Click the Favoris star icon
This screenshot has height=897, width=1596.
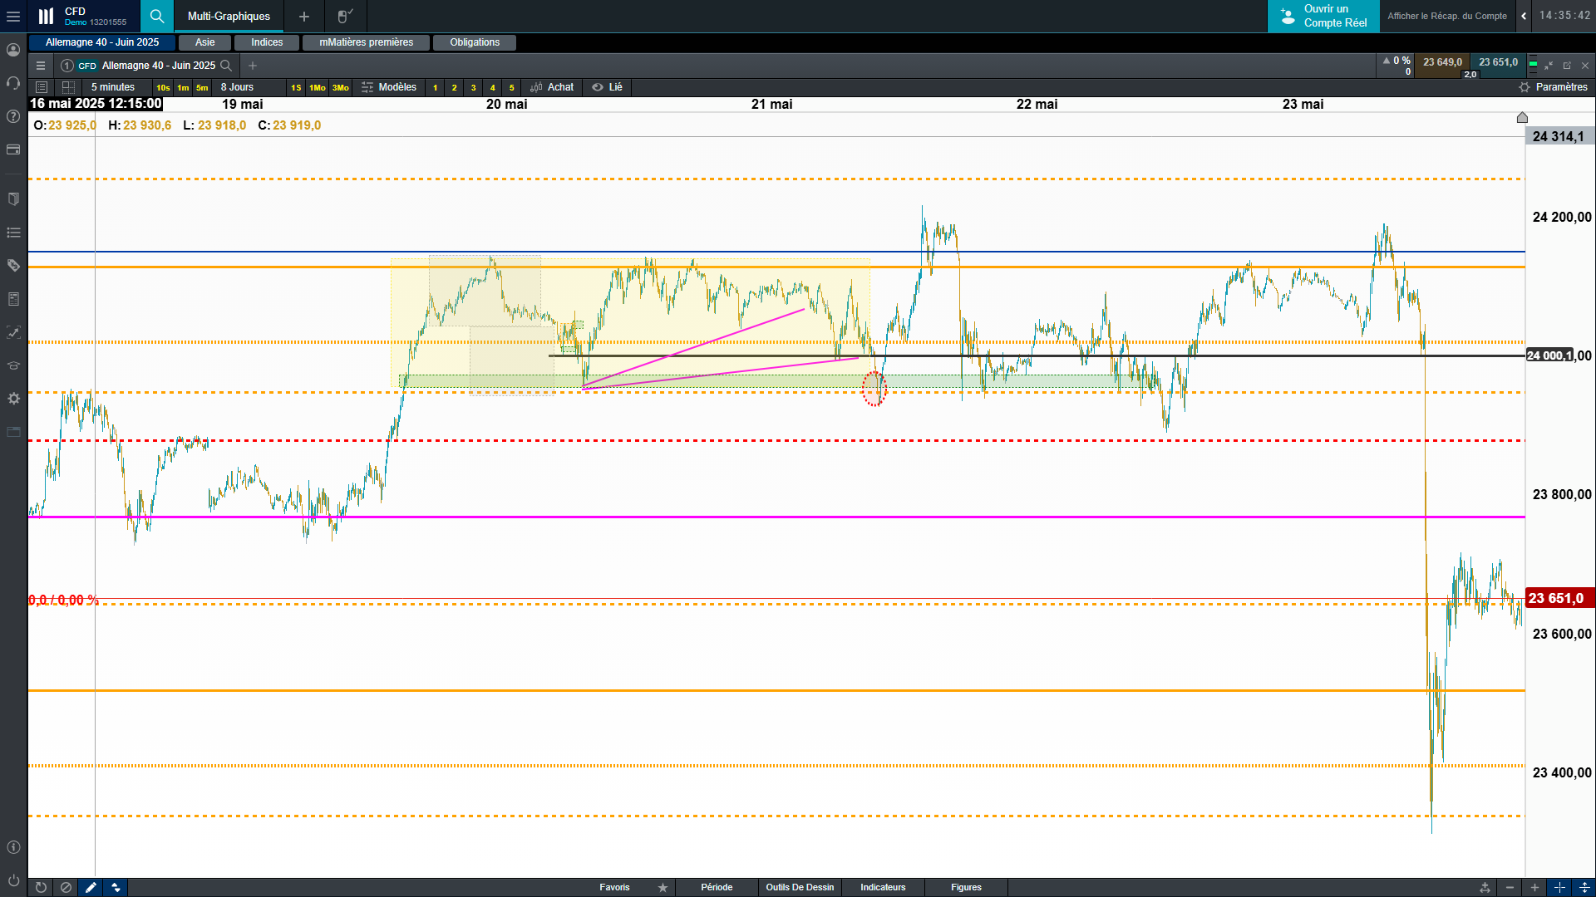[x=663, y=887]
